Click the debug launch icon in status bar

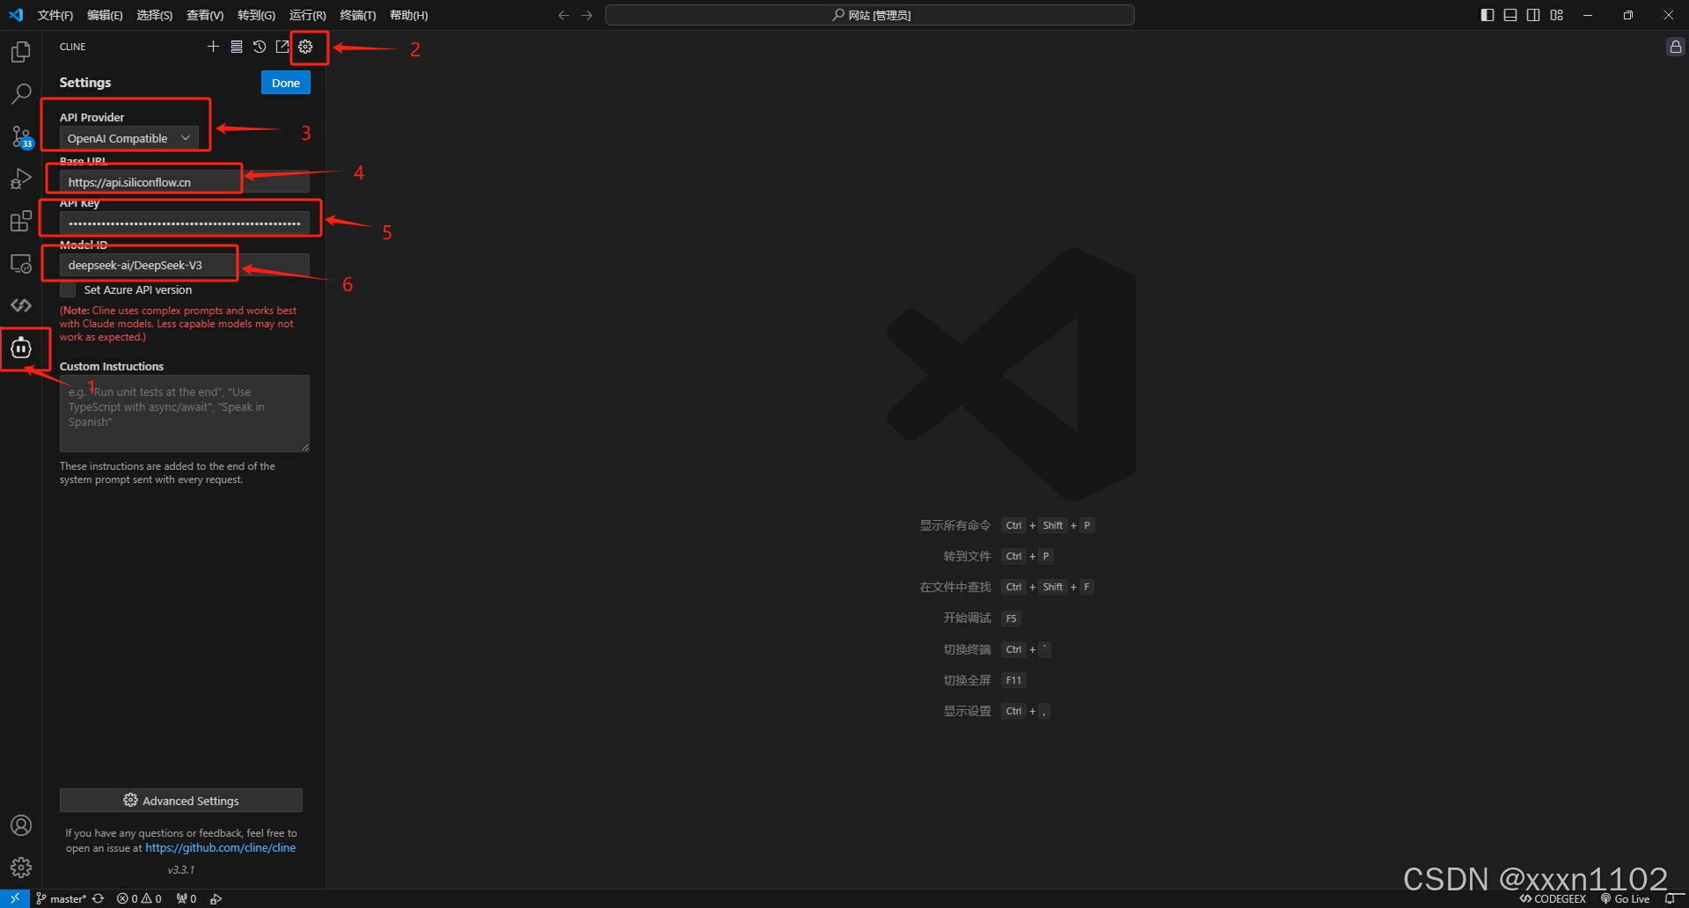pos(216,898)
